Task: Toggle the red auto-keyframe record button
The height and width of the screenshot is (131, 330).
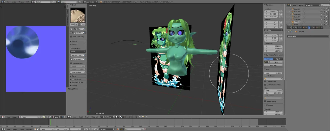Action: pos(118,129)
